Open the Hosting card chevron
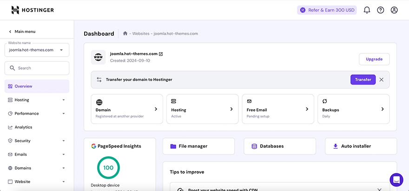409x191 pixels. click(231, 109)
